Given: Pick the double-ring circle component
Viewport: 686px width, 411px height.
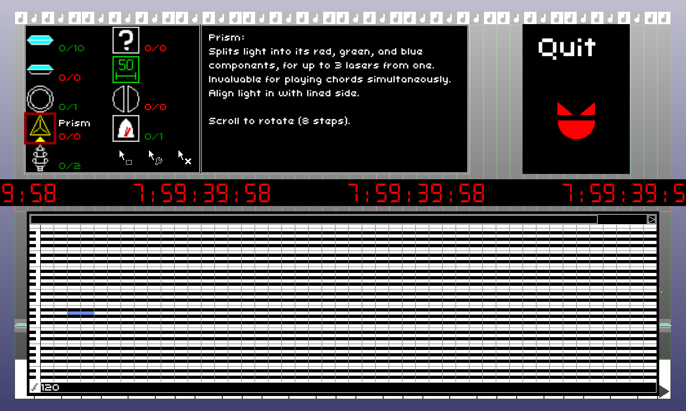Looking at the screenshot, I should (x=40, y=99).
